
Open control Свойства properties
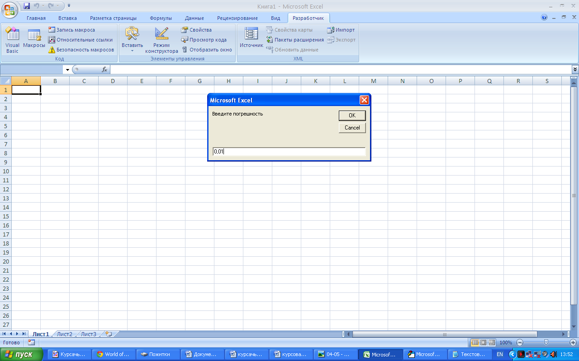pyautogui.click(x=196, y=30)
